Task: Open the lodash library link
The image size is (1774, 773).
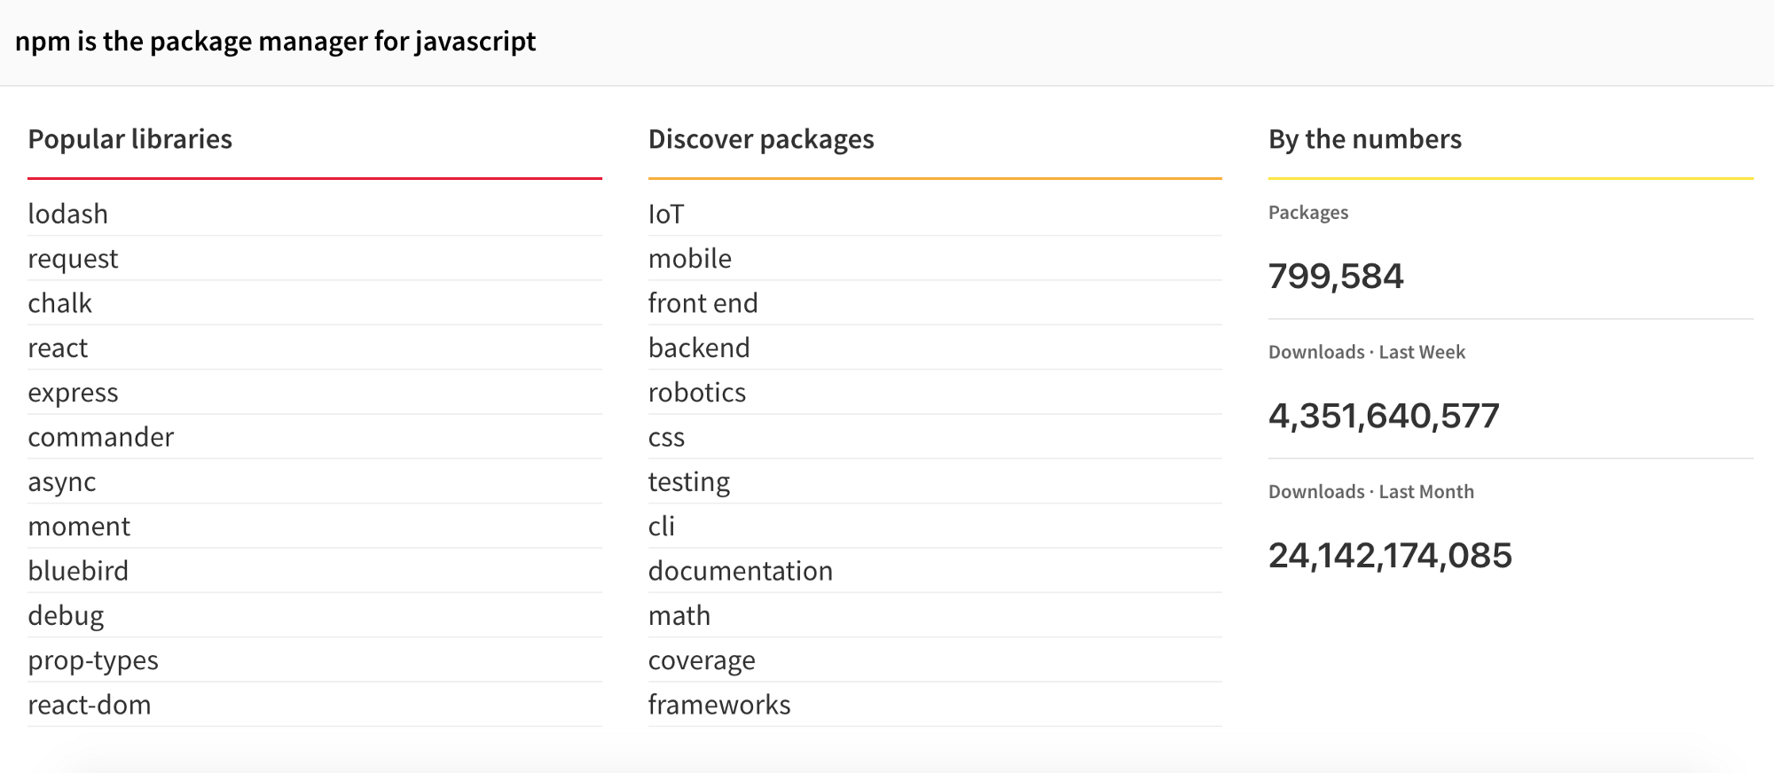Action: (68, 215)
